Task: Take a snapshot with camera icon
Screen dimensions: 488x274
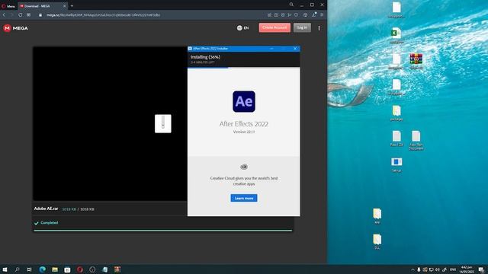Action: pos(276,15)
